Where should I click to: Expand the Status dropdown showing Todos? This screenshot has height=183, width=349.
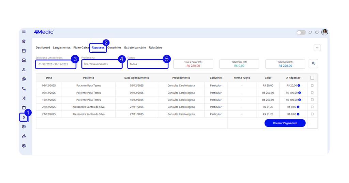pyautogui.click(x=148, y=64)
